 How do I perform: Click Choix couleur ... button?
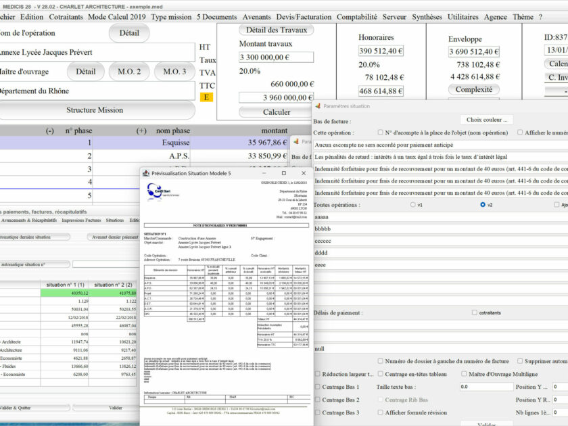click(486, 120)
